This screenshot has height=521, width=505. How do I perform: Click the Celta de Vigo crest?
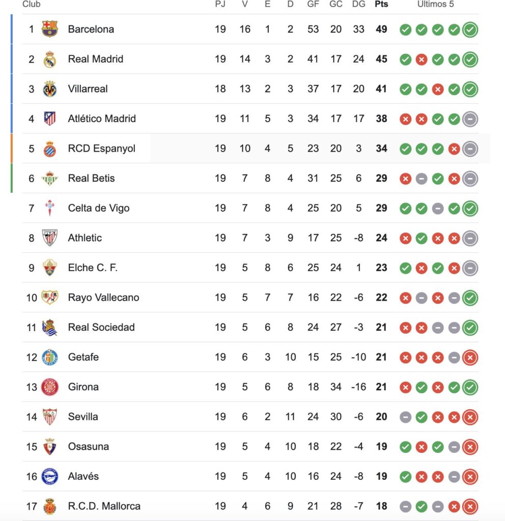point(50,208)
